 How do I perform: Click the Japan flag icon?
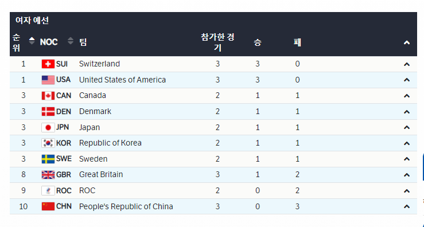[48, 127]
